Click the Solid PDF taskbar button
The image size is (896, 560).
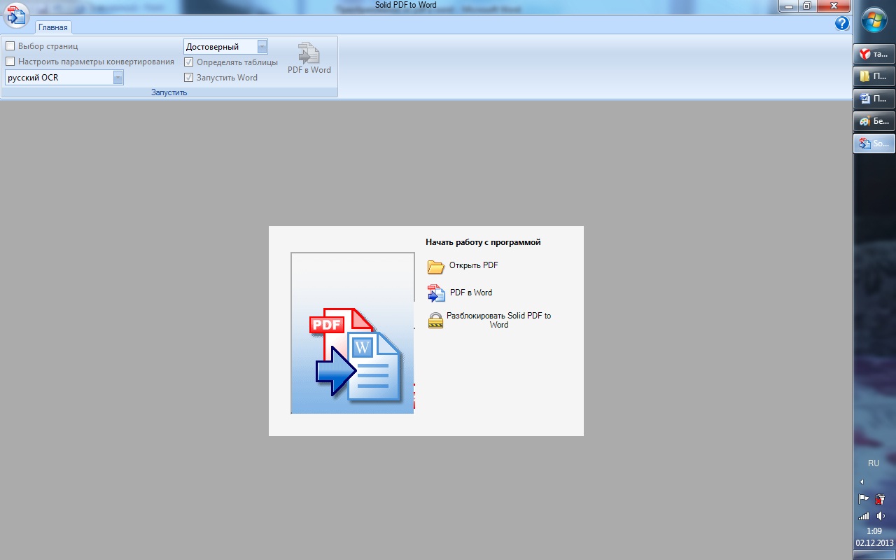tap(874, 143)
